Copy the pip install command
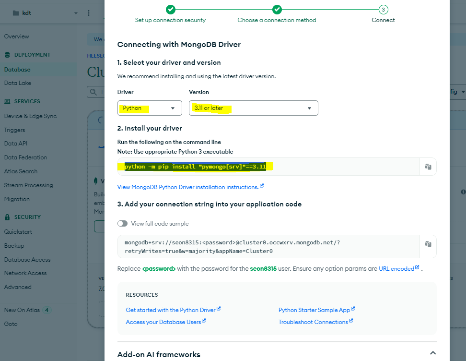 coord(428,167)
